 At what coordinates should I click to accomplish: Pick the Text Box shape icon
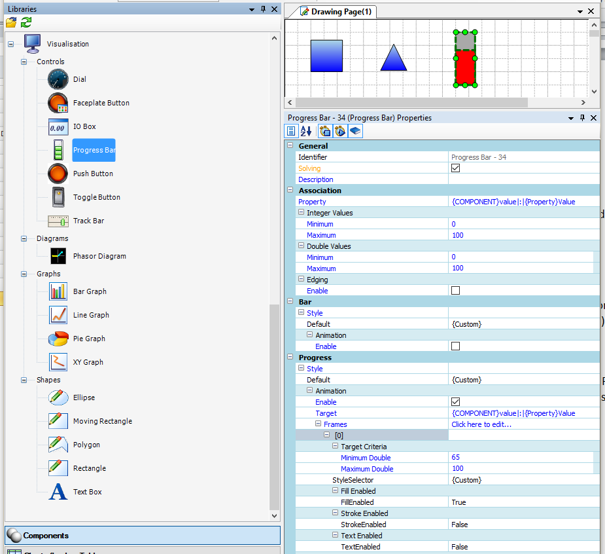click(58, 492)
